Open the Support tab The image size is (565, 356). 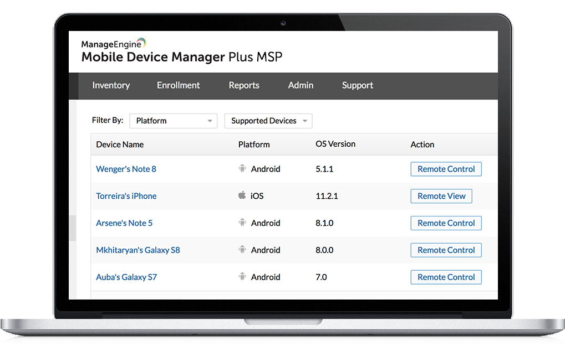(x=357, y=85)
